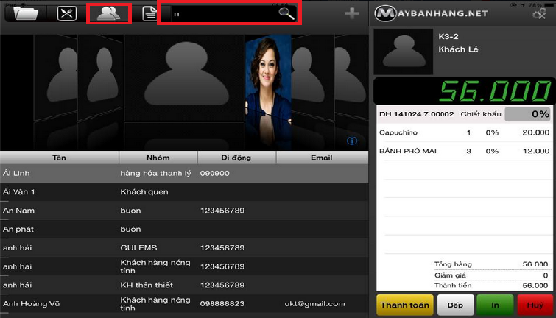Select the Capuchino order line

464,132
